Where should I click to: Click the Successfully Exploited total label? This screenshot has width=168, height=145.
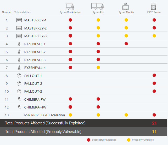click(x=45, y=123)
